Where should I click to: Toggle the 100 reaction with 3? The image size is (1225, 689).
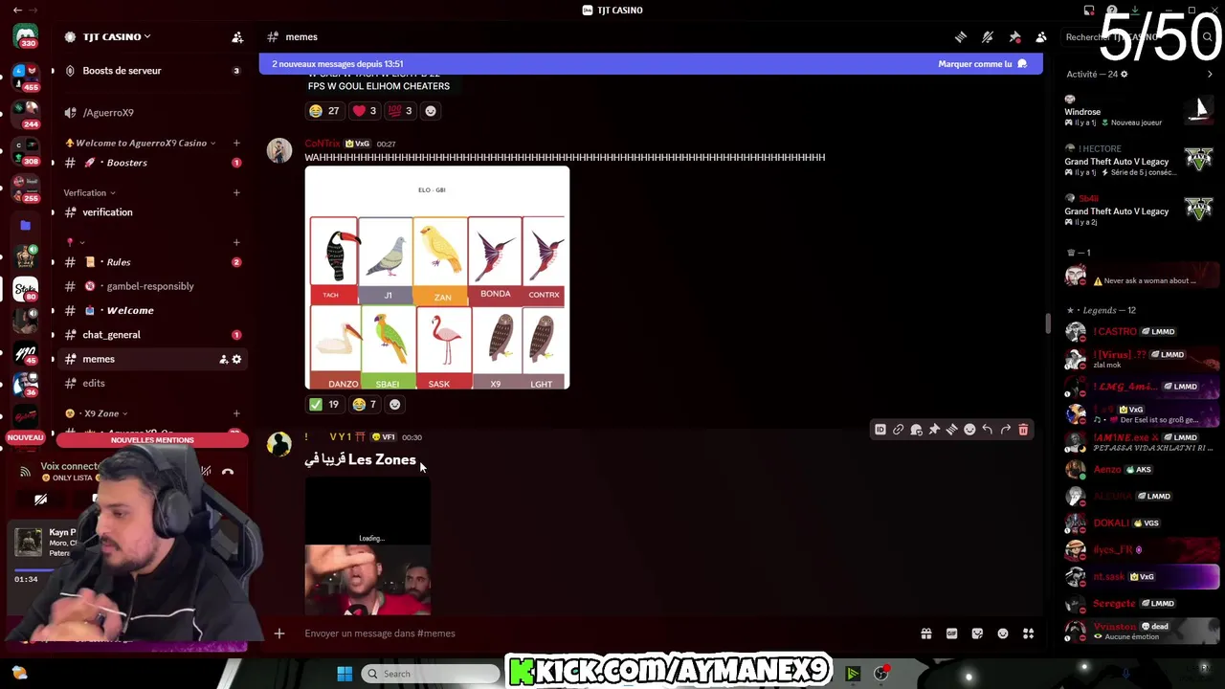click(x=400, y=111)
